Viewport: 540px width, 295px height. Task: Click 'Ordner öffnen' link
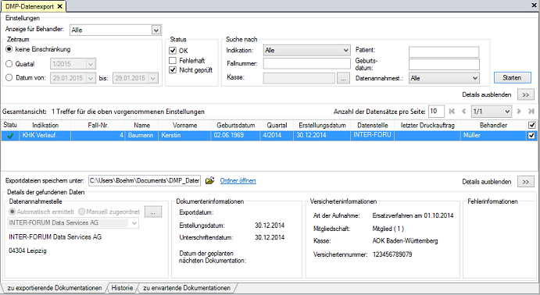click(x=238, y=180)
